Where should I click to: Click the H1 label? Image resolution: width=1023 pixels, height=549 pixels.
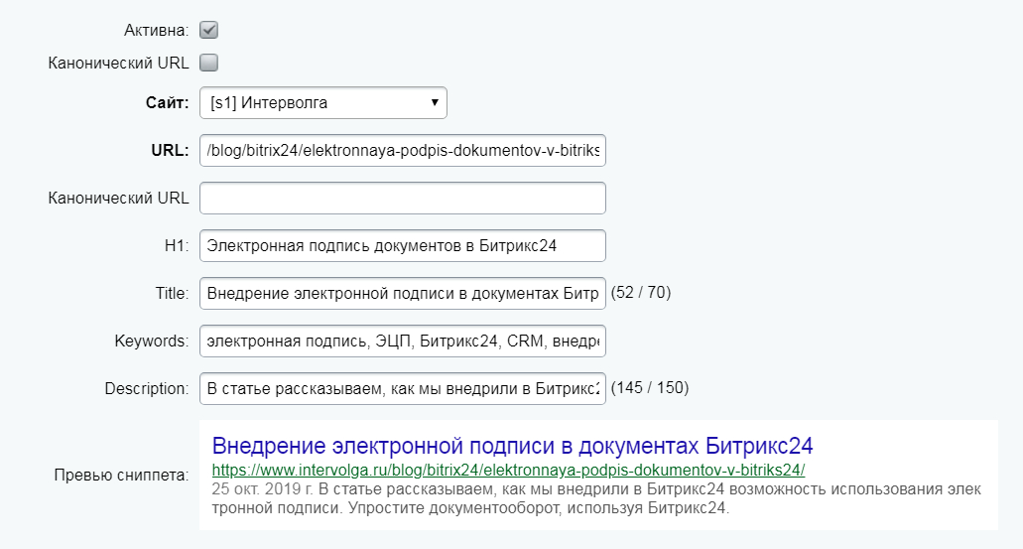[177, 246]
